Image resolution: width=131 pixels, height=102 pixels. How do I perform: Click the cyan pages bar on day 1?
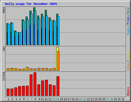click(x=8, y=34)
